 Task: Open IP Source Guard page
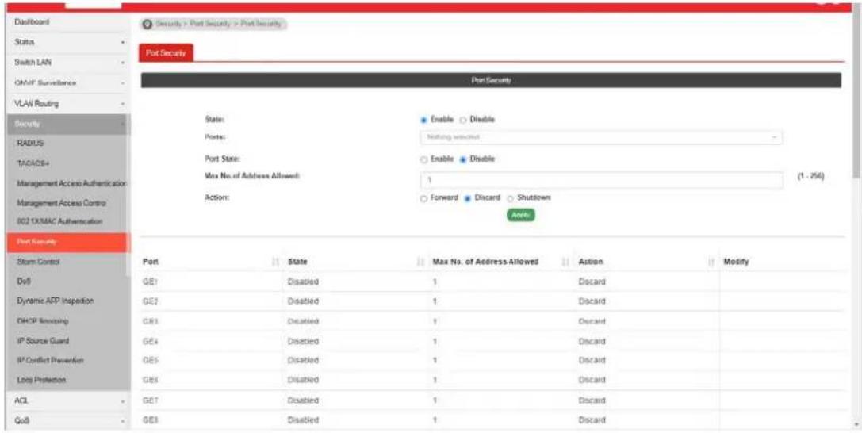pos(43,341)
